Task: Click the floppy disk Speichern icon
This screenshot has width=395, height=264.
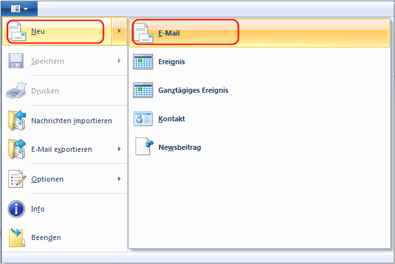Action: 17,62
